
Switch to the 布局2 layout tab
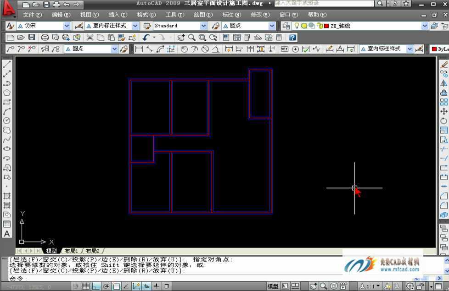(92, 251)
